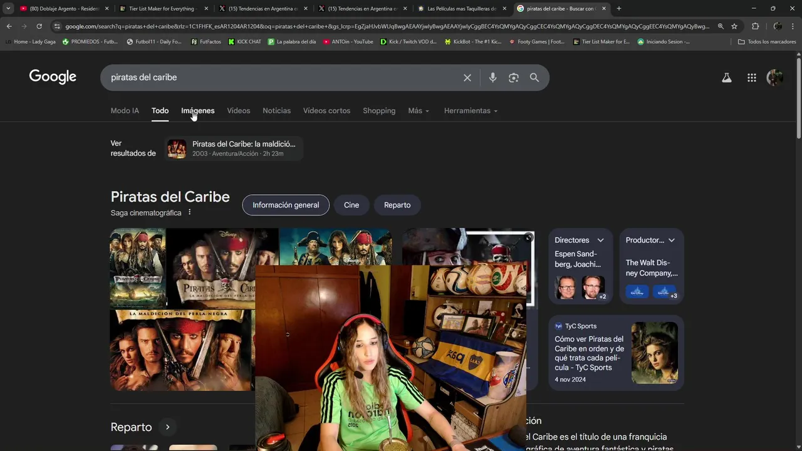
Task: Switch to the Videos tab
Action: click(238, 111)
